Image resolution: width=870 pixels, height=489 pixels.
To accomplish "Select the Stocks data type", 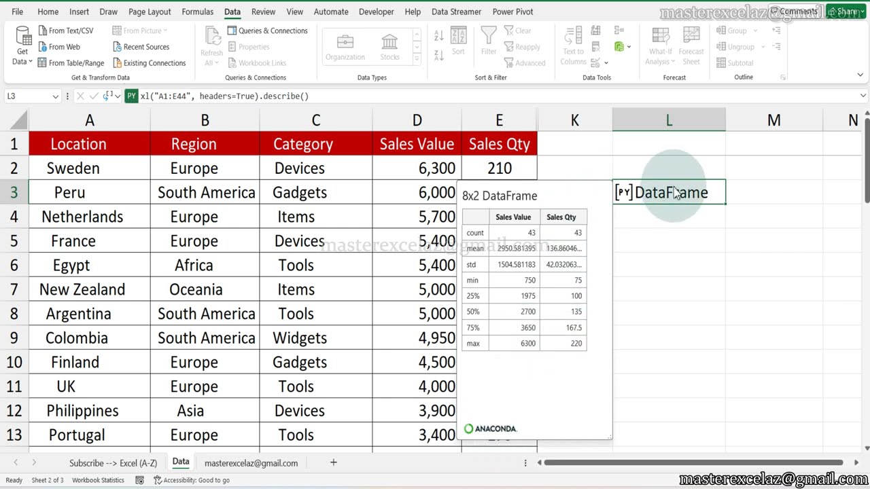I will click(x=389, y=47).
